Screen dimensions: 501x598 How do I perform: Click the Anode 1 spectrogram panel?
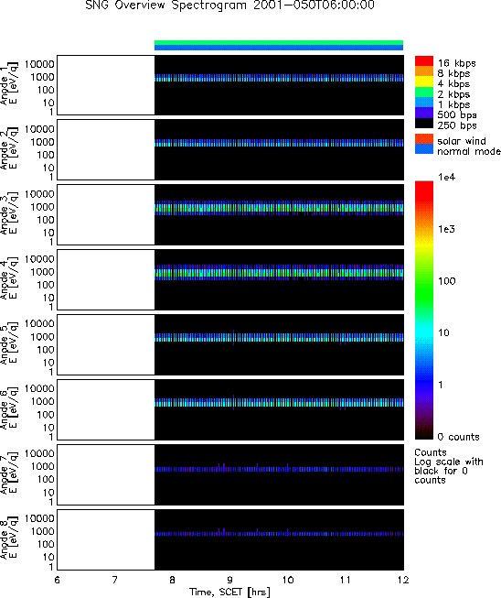pyautogui.click(x=230, y=85)
